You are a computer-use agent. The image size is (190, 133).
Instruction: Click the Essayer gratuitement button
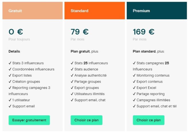click(x=29, y=120)
